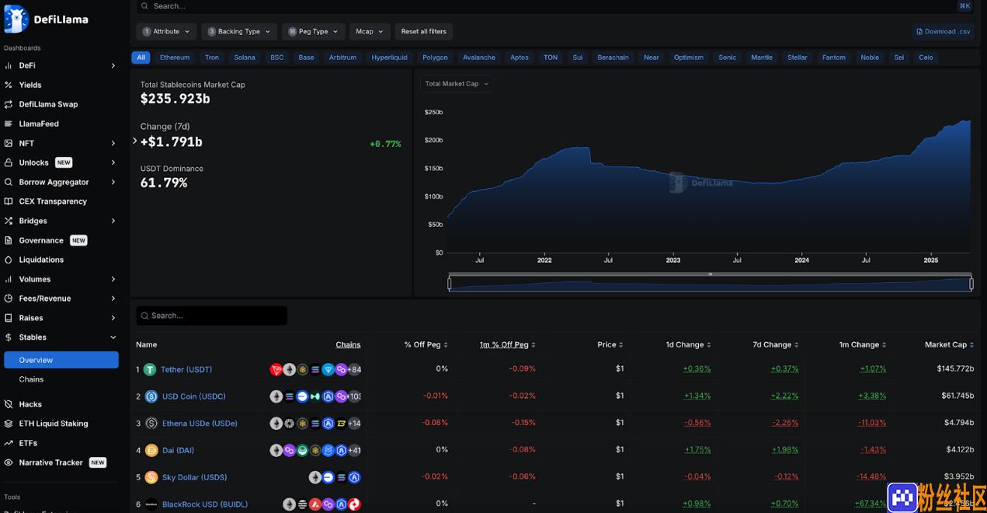This screenshot has height=513, width=987.
Task: Select the All chains tab
Action: (141, 58)
